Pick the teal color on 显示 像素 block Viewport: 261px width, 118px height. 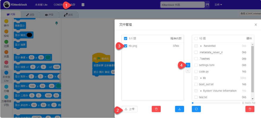click(x=48, y=57)
